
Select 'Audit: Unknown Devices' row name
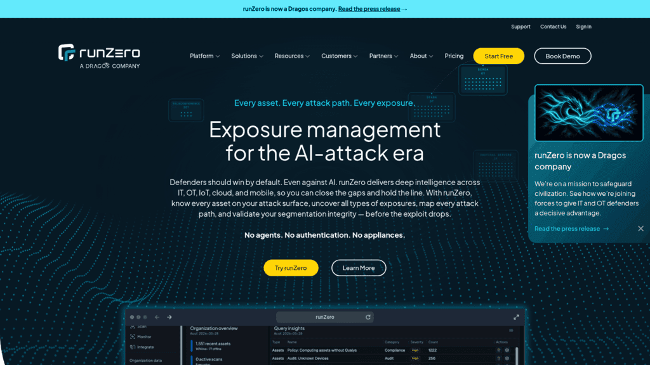coord(308,359)
